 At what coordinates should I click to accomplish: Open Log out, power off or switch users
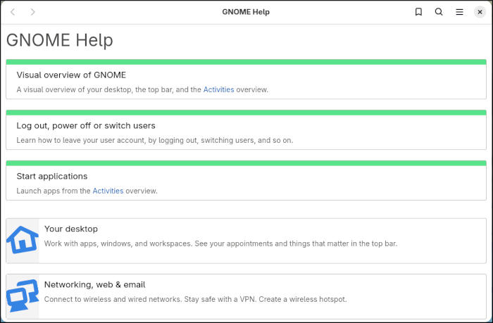click(x=86, y=125)
